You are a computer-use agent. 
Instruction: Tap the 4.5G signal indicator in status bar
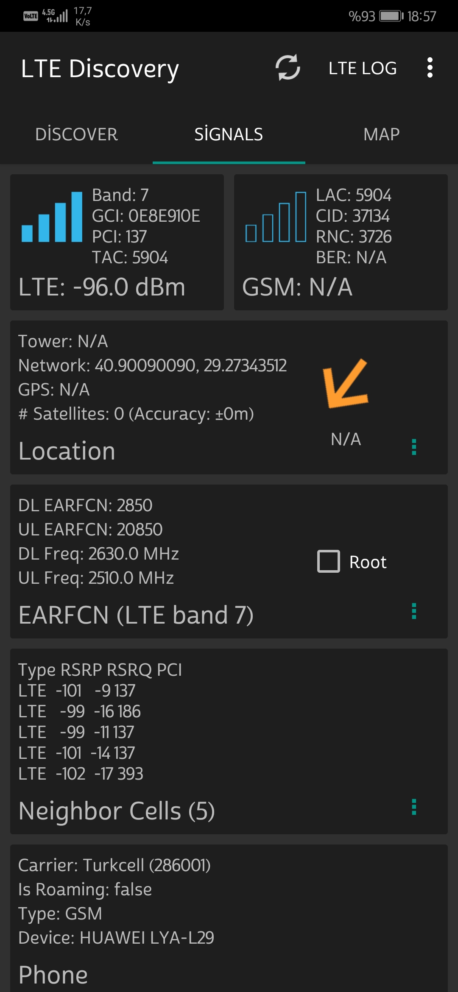point(55,16)
